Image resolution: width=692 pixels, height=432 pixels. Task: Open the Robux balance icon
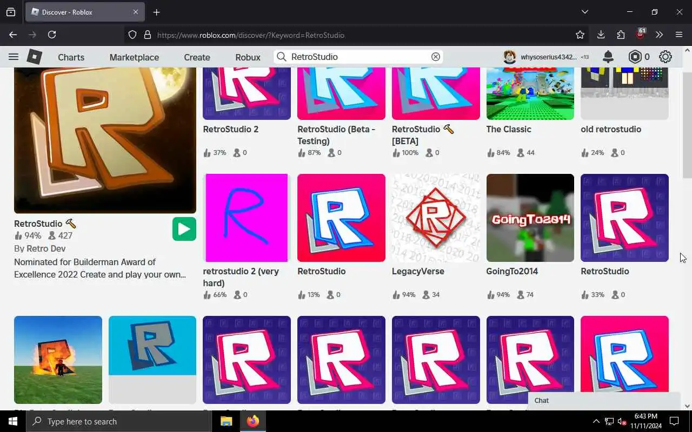[635, 57]
